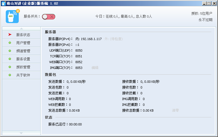218x137 pixels.
Task: Click the green dot beside 用户管理
Action: (x=10, y=43)
